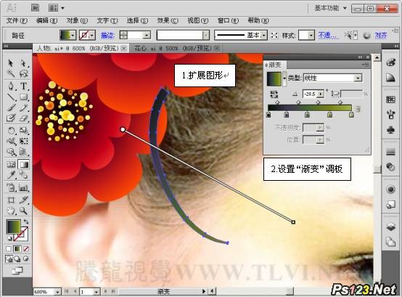Viewport: 402px width, 297px height.
Task: Select the Type tool
Action: click(x=23, y=86)
